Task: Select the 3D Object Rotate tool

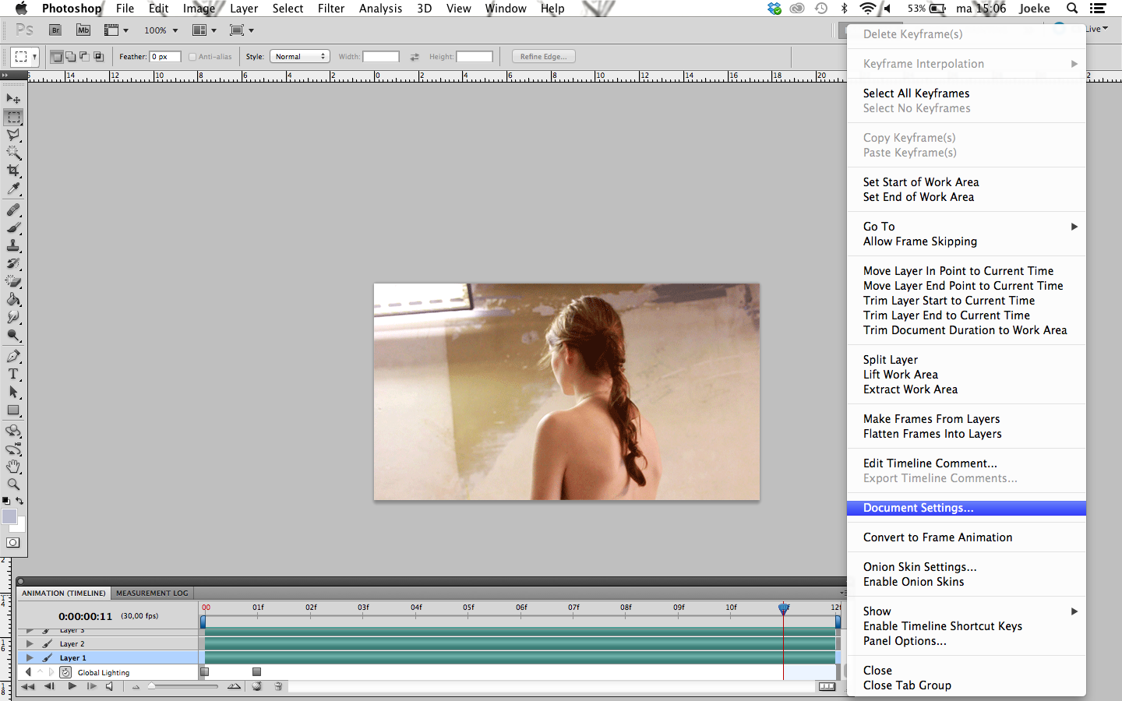Action: tap(13, 431)
